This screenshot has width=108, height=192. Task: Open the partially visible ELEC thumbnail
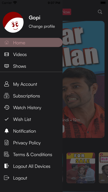click(103, 168)
